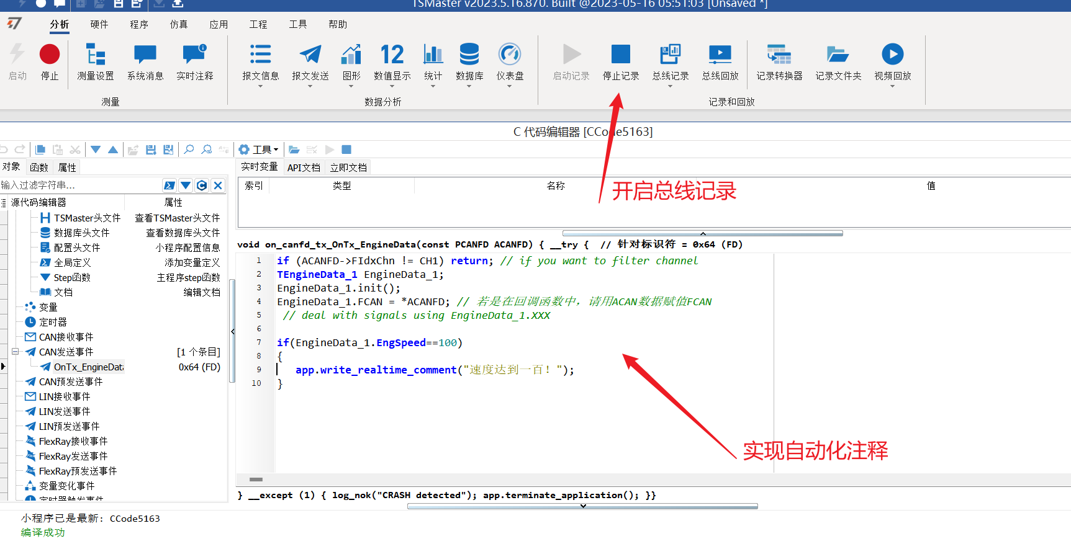Click the red Stop (停止) measurement icon
Viewport: 1071px width, 549px height.
click(50, 55)
